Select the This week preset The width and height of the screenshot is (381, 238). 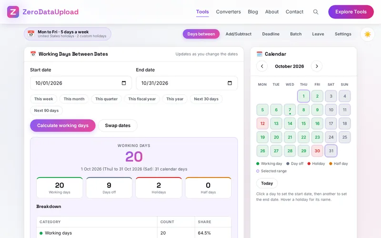pyautogui.click(x=43, y=99)
